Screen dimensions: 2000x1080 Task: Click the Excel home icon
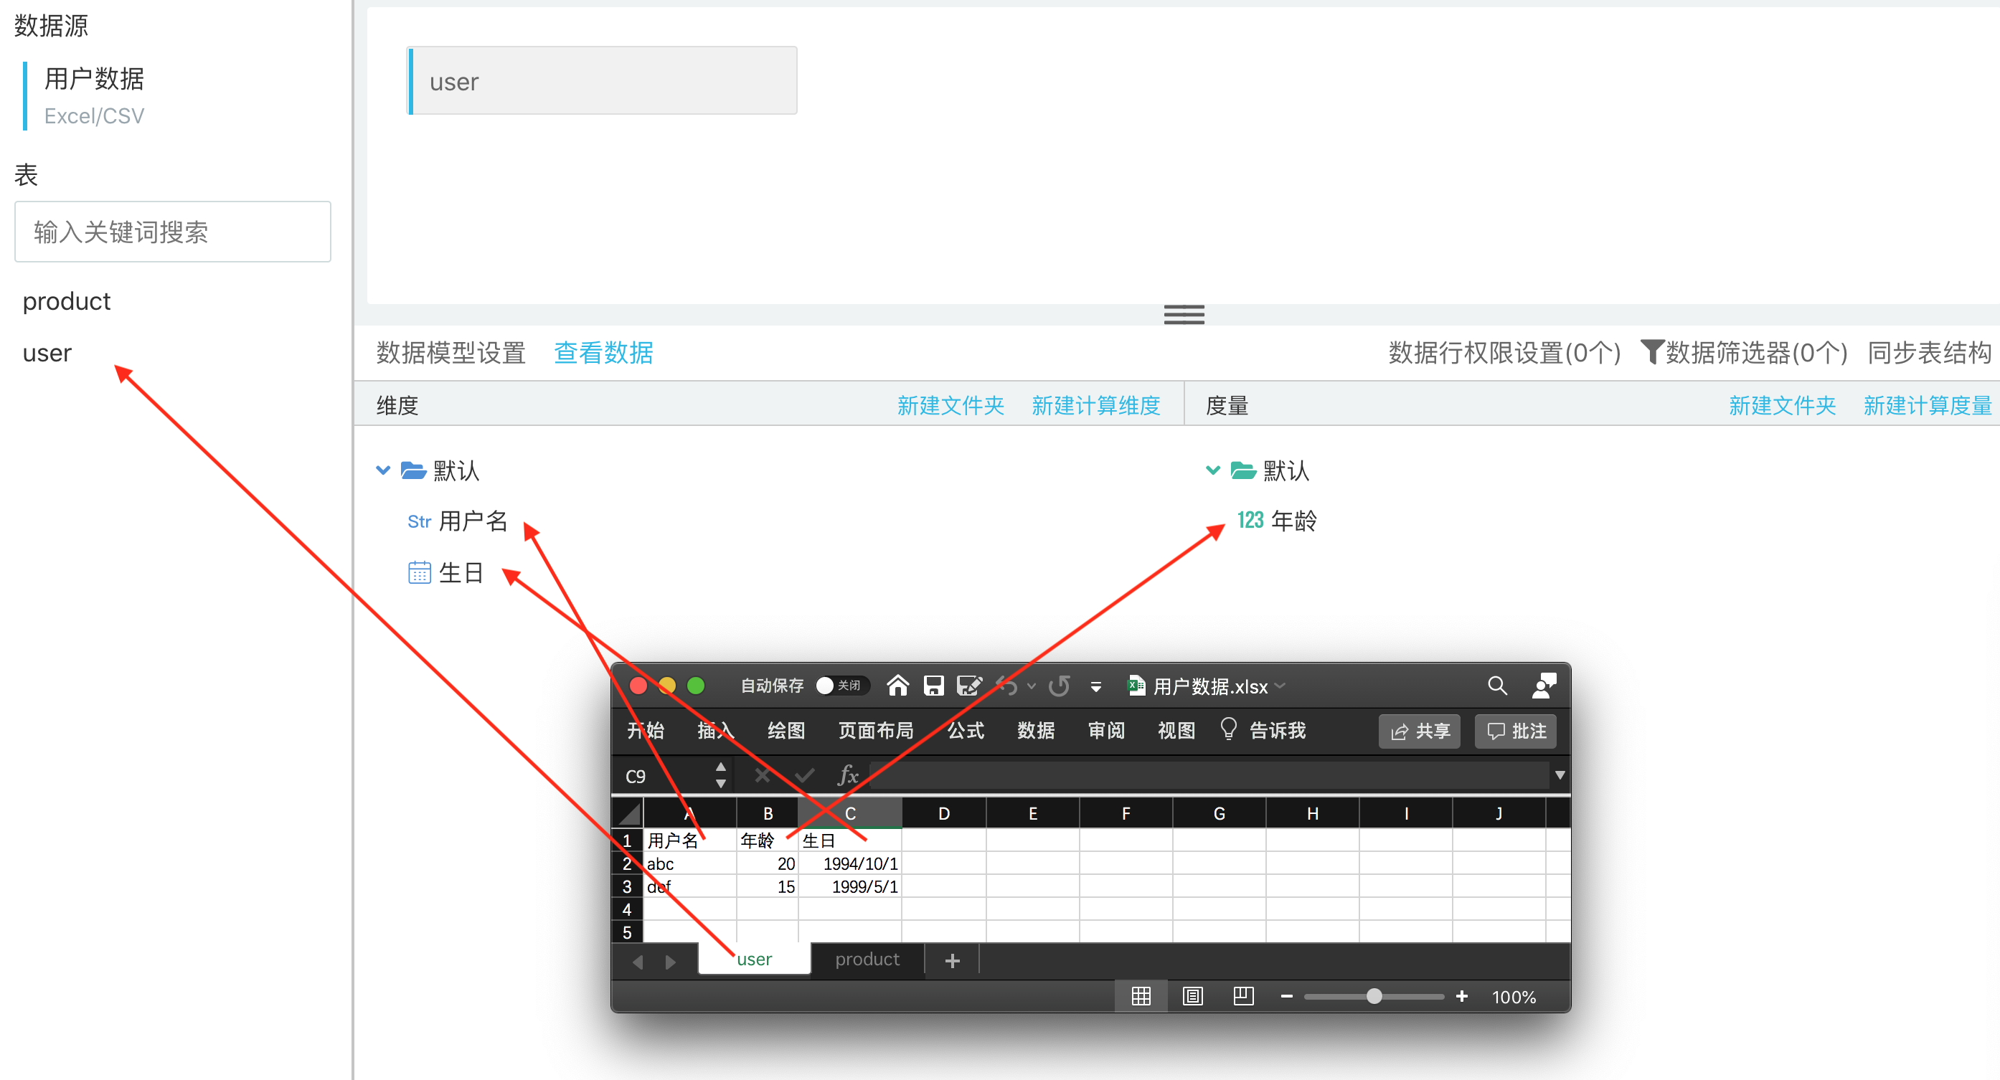[x=897, y=686]
